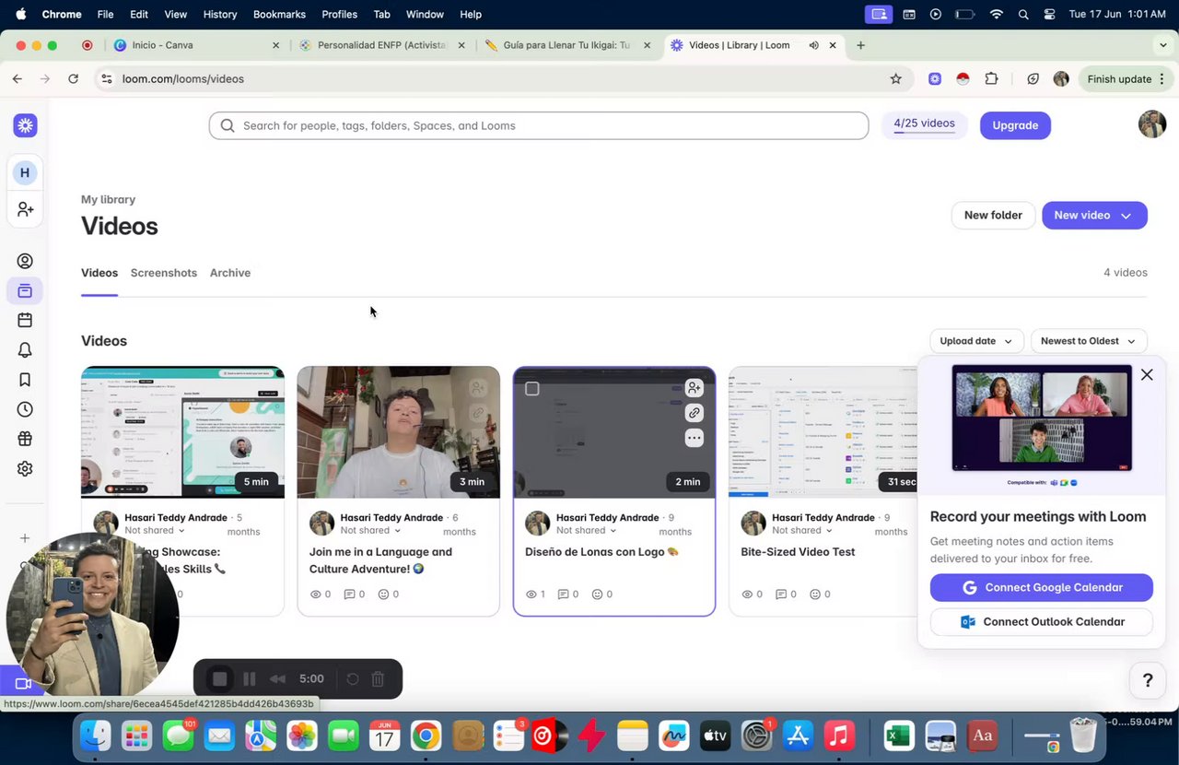Delete the recording with the trash icon

pos(378,679)
